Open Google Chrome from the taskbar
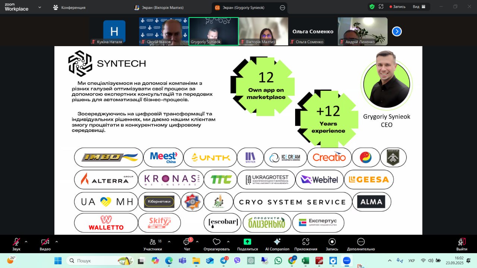This screenshot has width=477, height=268. pos(292,261)
